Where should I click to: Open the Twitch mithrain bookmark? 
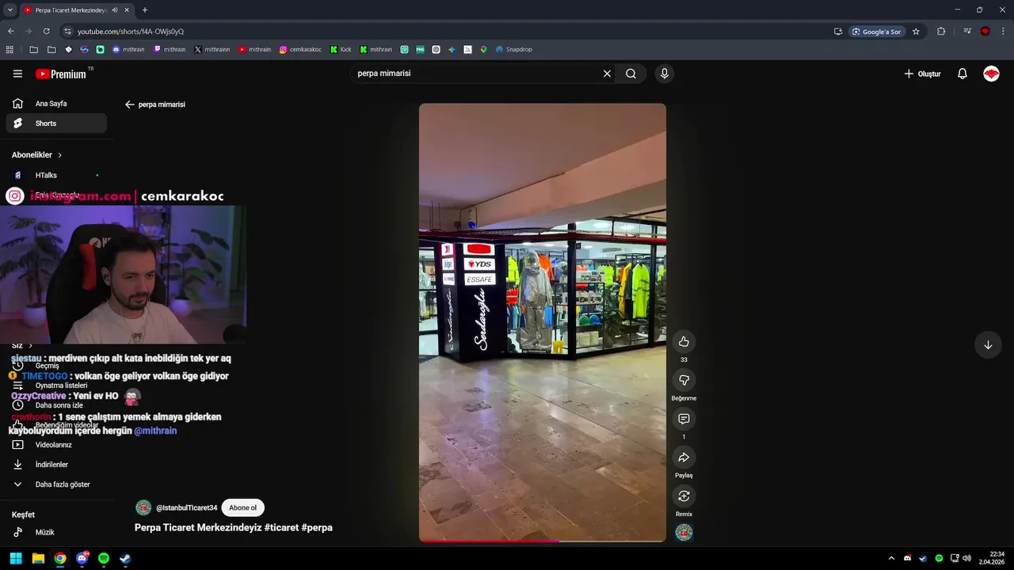170,49
